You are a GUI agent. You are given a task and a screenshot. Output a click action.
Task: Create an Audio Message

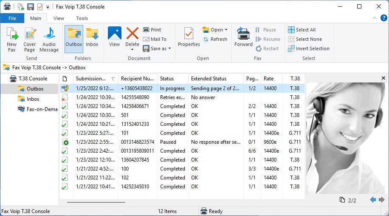pos(49,39)
